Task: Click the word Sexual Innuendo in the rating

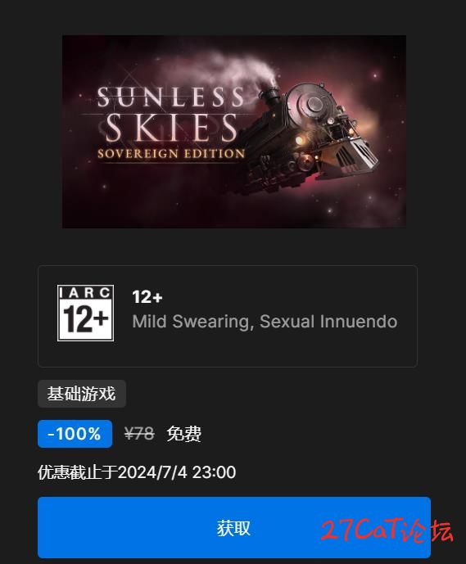Action: click(328, 322)
